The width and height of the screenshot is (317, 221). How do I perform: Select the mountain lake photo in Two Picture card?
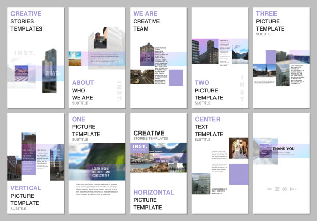click(239, 53)
